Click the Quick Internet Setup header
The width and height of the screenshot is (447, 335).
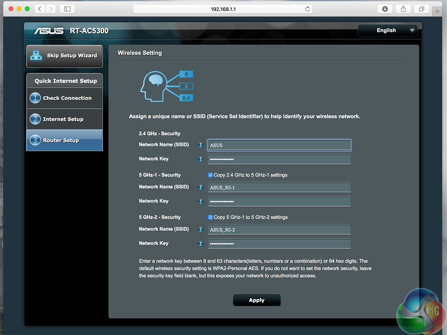tap(65, 81)
